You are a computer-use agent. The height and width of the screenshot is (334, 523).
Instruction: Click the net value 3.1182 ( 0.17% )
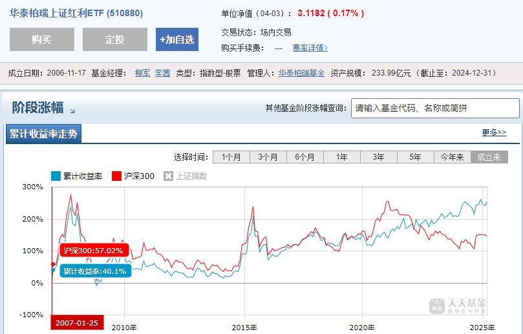point(330,14)
